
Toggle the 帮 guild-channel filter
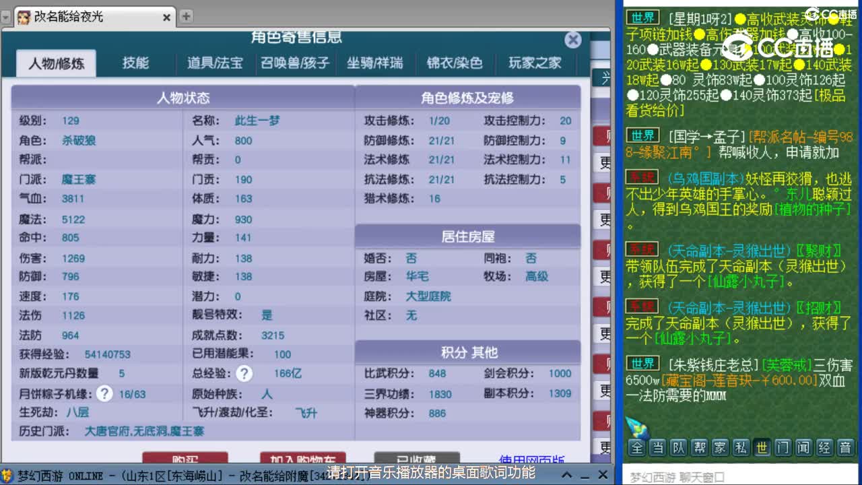[699, 447]
